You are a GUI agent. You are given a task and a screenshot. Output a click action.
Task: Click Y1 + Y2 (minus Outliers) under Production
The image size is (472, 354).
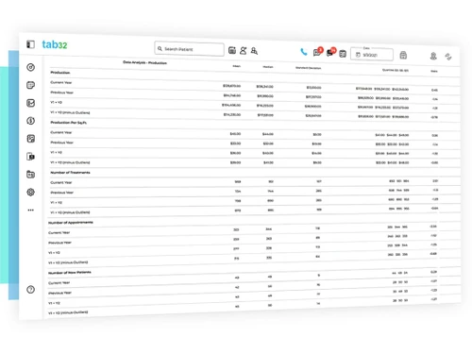[70, 112]
